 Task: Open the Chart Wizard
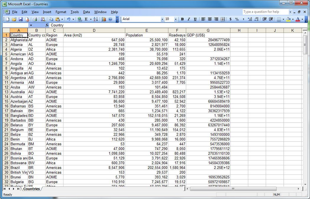click(x=104, y=19)
